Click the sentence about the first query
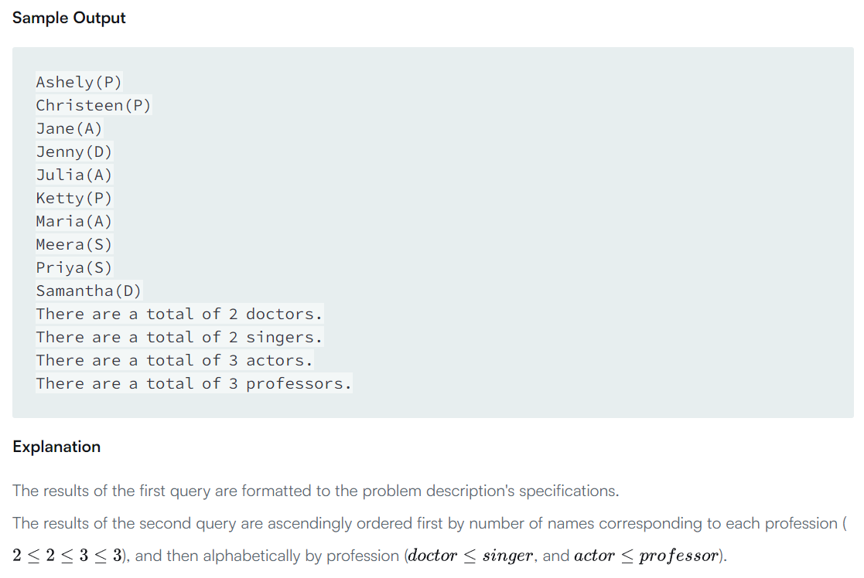 coord(316,491)
